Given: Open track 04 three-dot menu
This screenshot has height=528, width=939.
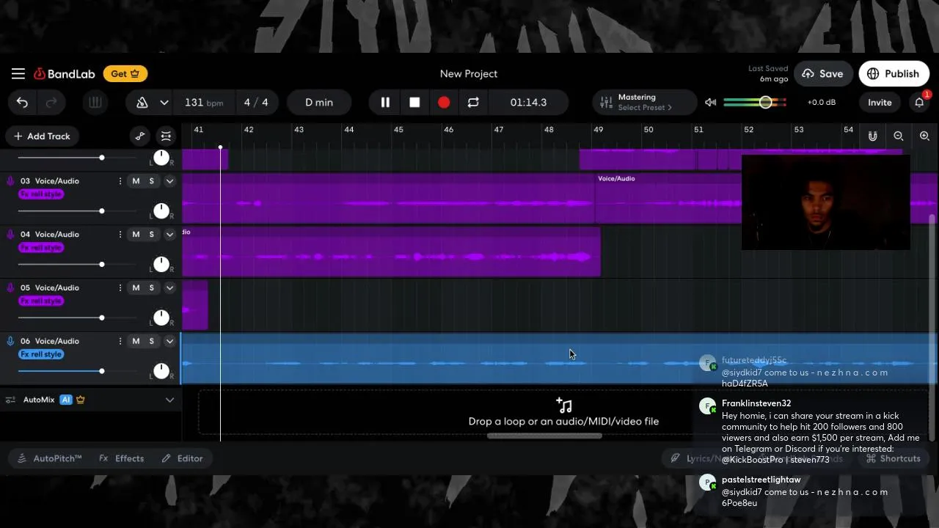Looking at the screenshot, I should coord(120,235).
